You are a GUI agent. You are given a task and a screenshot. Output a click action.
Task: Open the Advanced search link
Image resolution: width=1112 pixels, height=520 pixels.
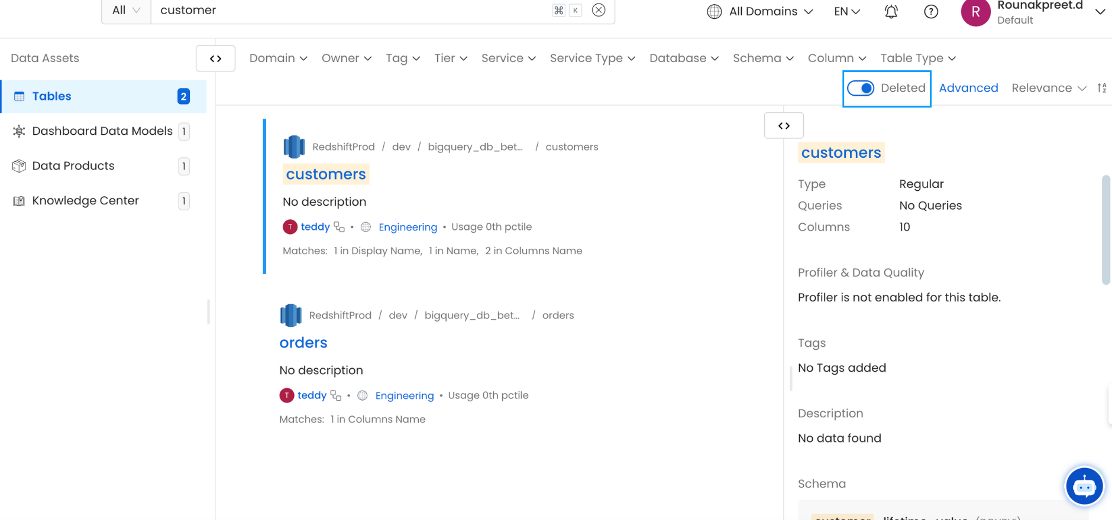coord(968,88)
